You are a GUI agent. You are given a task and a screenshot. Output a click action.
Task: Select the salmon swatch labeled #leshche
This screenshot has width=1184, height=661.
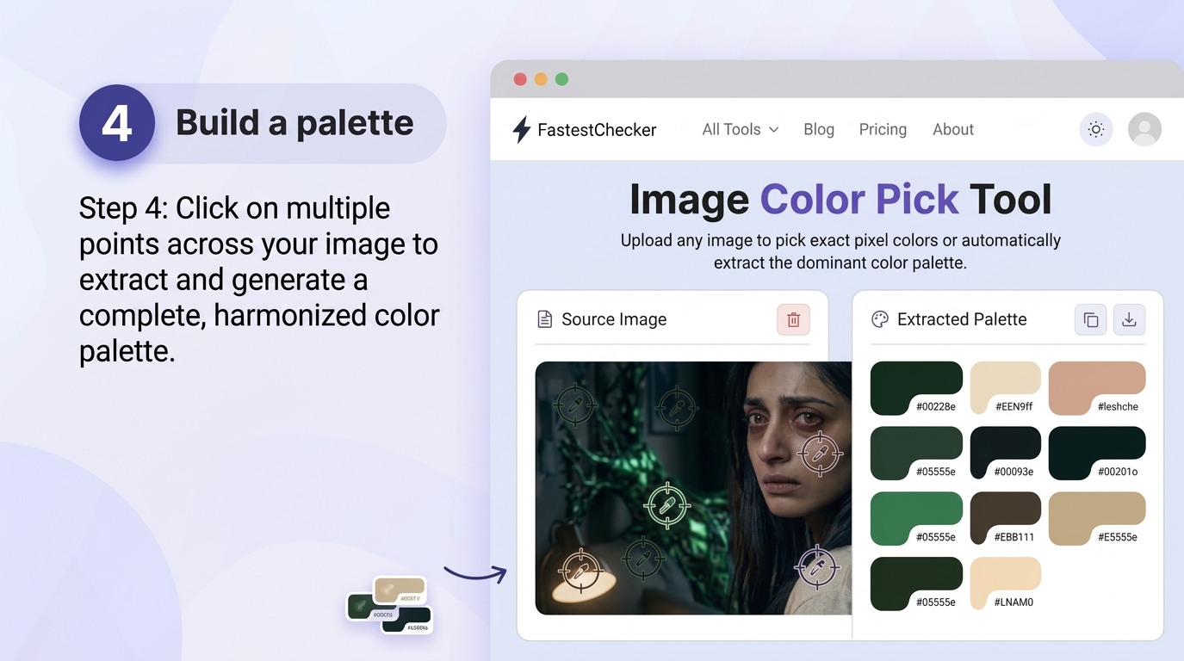(1097, 388)
